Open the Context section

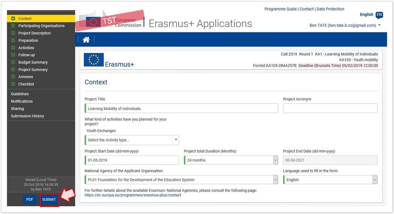pyautogui.click(x=41, y=18)
